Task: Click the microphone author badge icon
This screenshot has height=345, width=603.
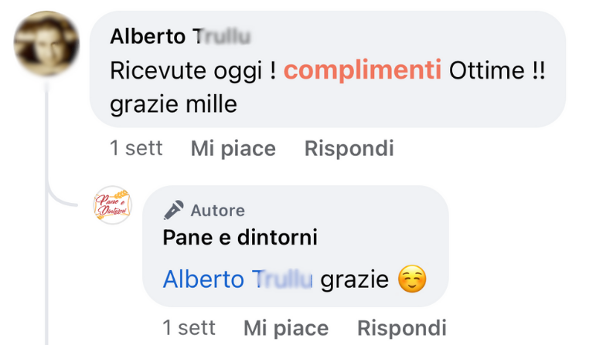Action: tap(174, 210)
